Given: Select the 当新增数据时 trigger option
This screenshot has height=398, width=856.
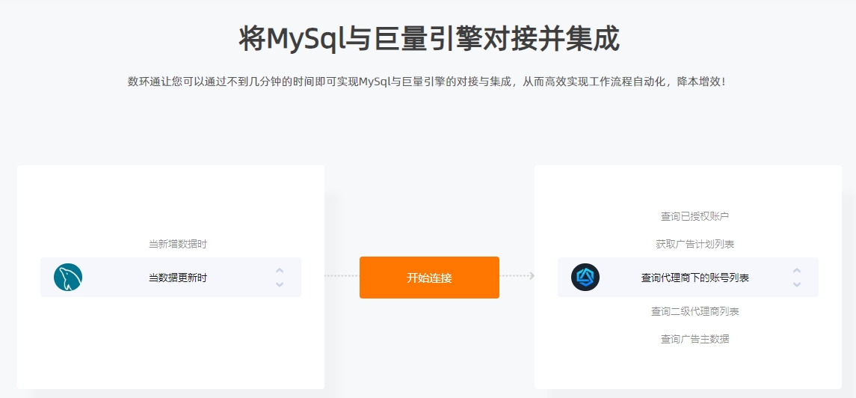Looking at the screenshot, I should point(178,244).
